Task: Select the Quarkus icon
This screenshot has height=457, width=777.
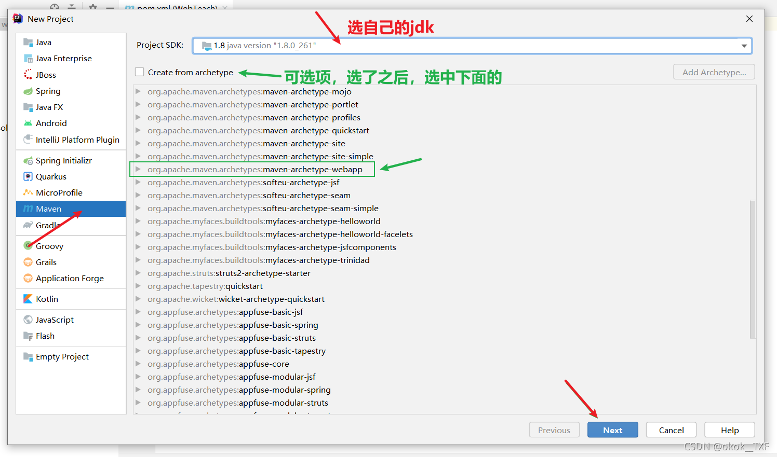Action: coord(28,177)
